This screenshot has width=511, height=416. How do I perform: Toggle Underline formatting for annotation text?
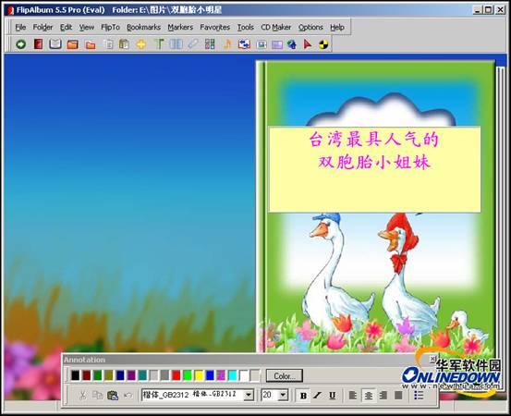(x=332, y=396)
